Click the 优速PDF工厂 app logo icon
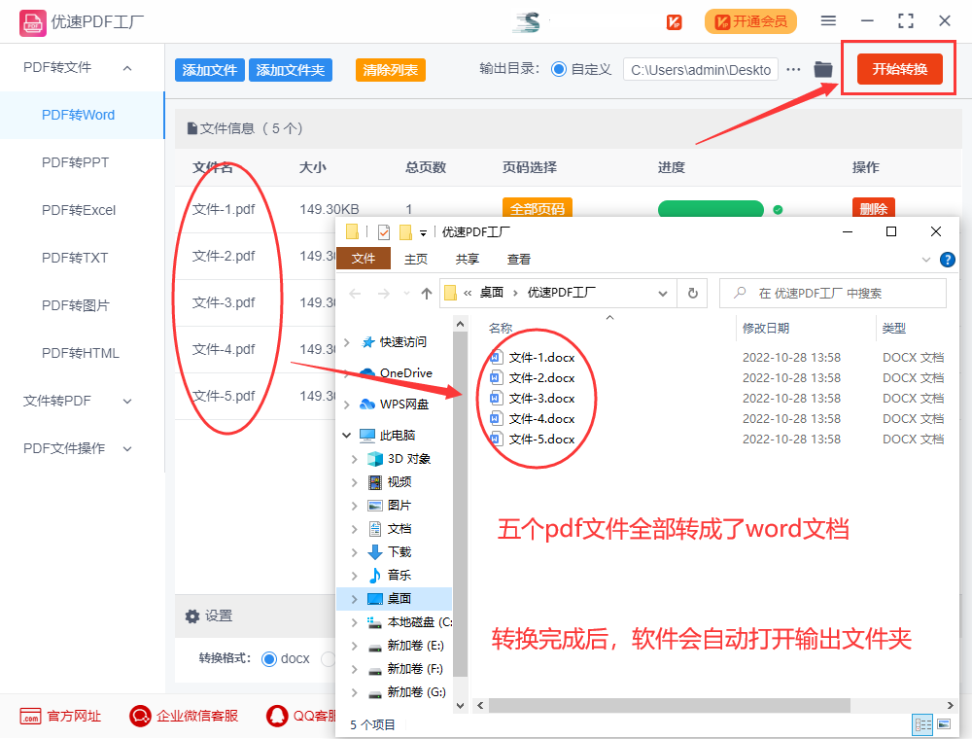The image size is (972, 739). tap(32, 23)
